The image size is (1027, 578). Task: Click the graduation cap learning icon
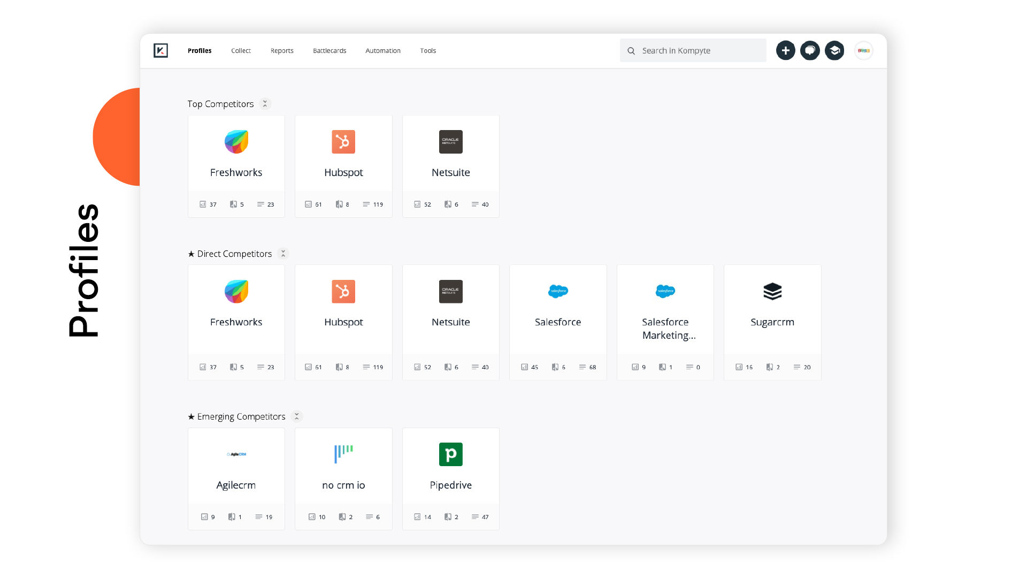point(834,50)
